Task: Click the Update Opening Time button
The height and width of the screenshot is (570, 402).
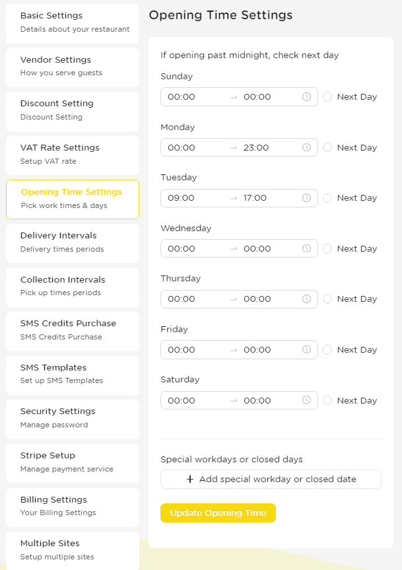Action: 218,513
